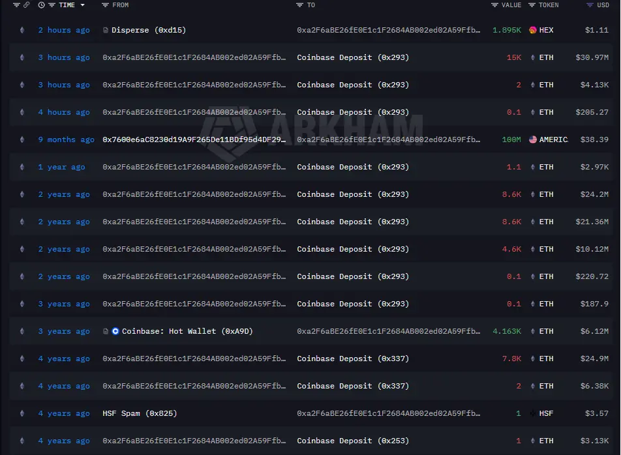This screenshot has height=455, width=621.
Task: Select the 15K ETH value
Action: [x=513, y=57]
